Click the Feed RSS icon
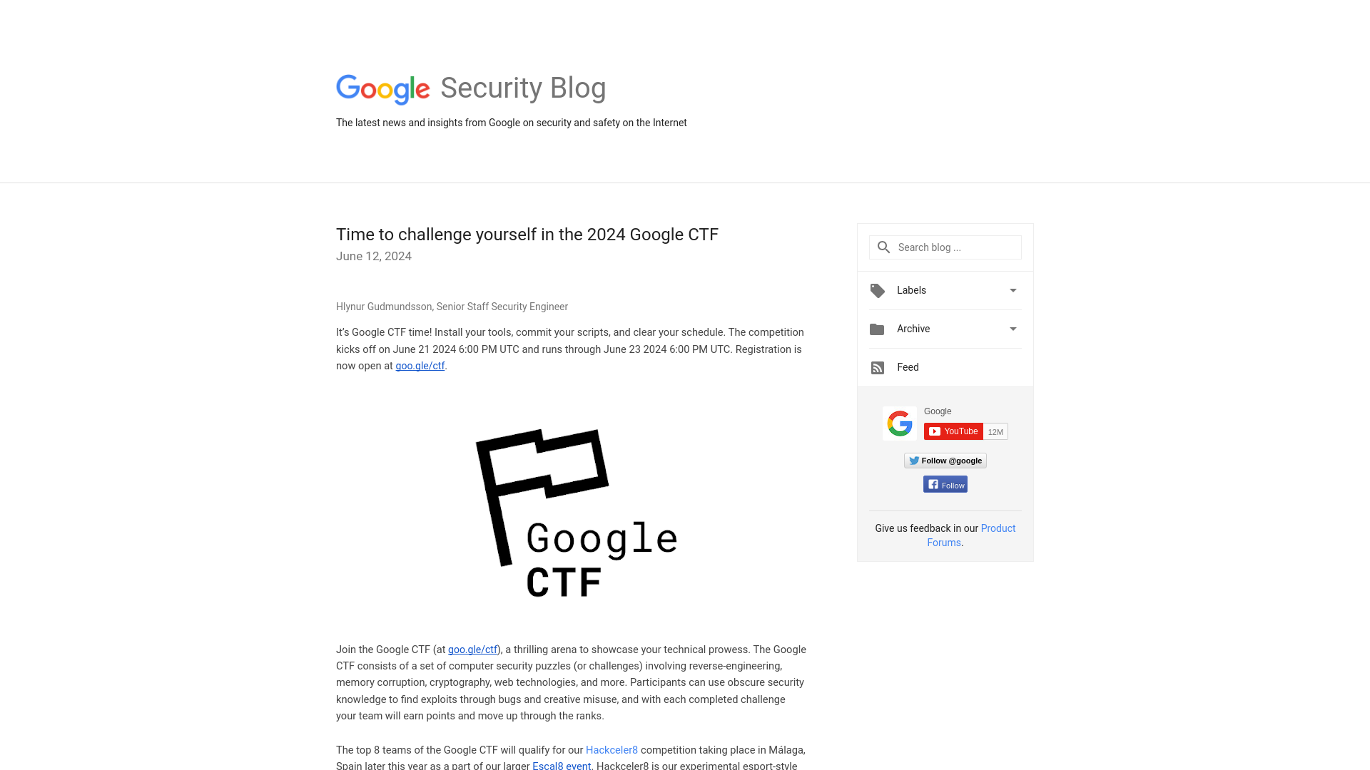This screenshot has width=1370, height=770. click(x=877, y=366)
